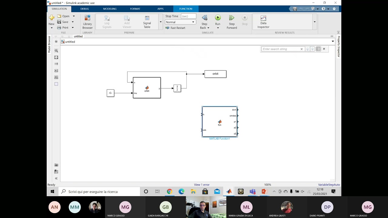This screenshot has width=388, height=218.
Task: Expand the Print dropdown arrow
Action: tap(73, 28)
